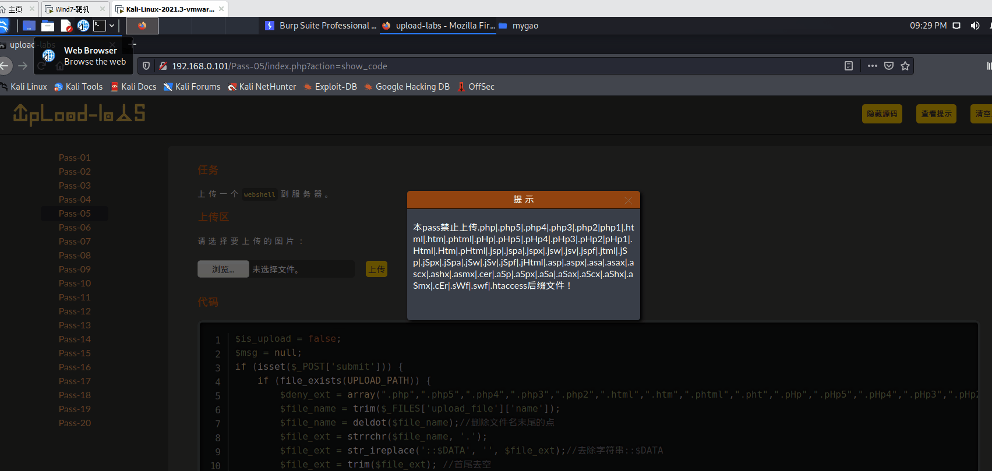Launch the text editor panel icon
This screenshot has width=992, height=471.
pos(66,26)
